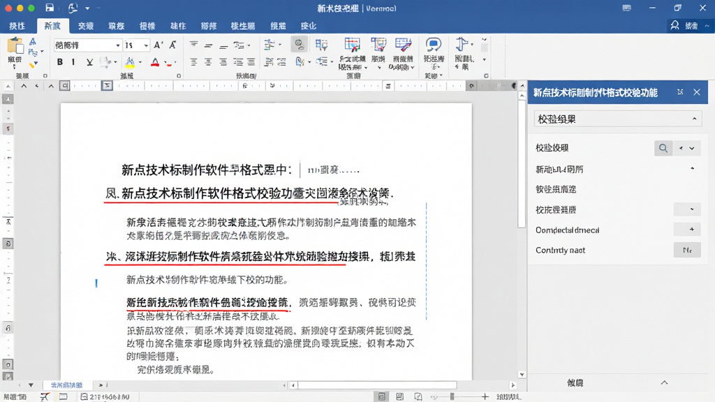The image size is (715, 402).
Task: Switch to web layout view icon
Action: tap(418, 397)
